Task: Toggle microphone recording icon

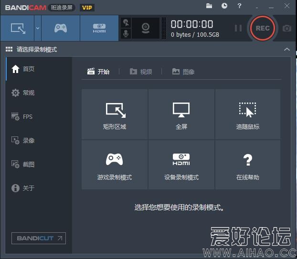Action: click(126, 33)
